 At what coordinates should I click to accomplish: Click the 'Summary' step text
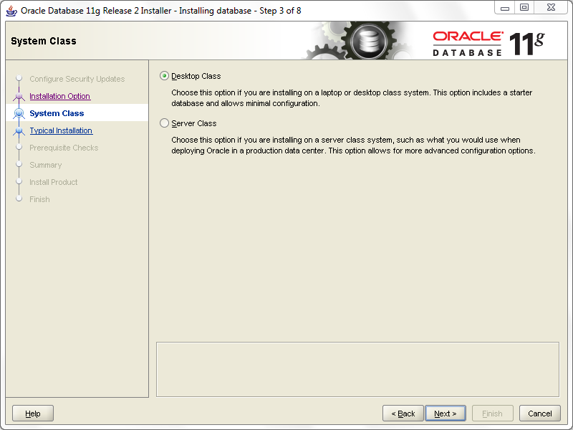point(46,165)
